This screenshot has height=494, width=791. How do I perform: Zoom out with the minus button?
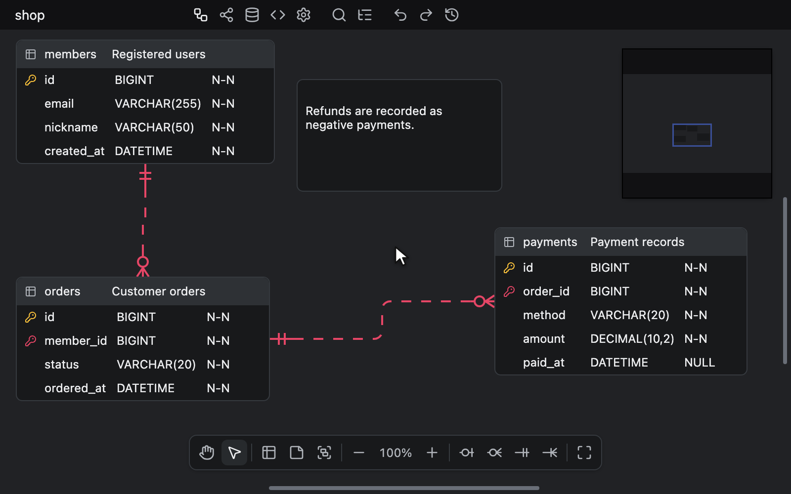(359, 453)
